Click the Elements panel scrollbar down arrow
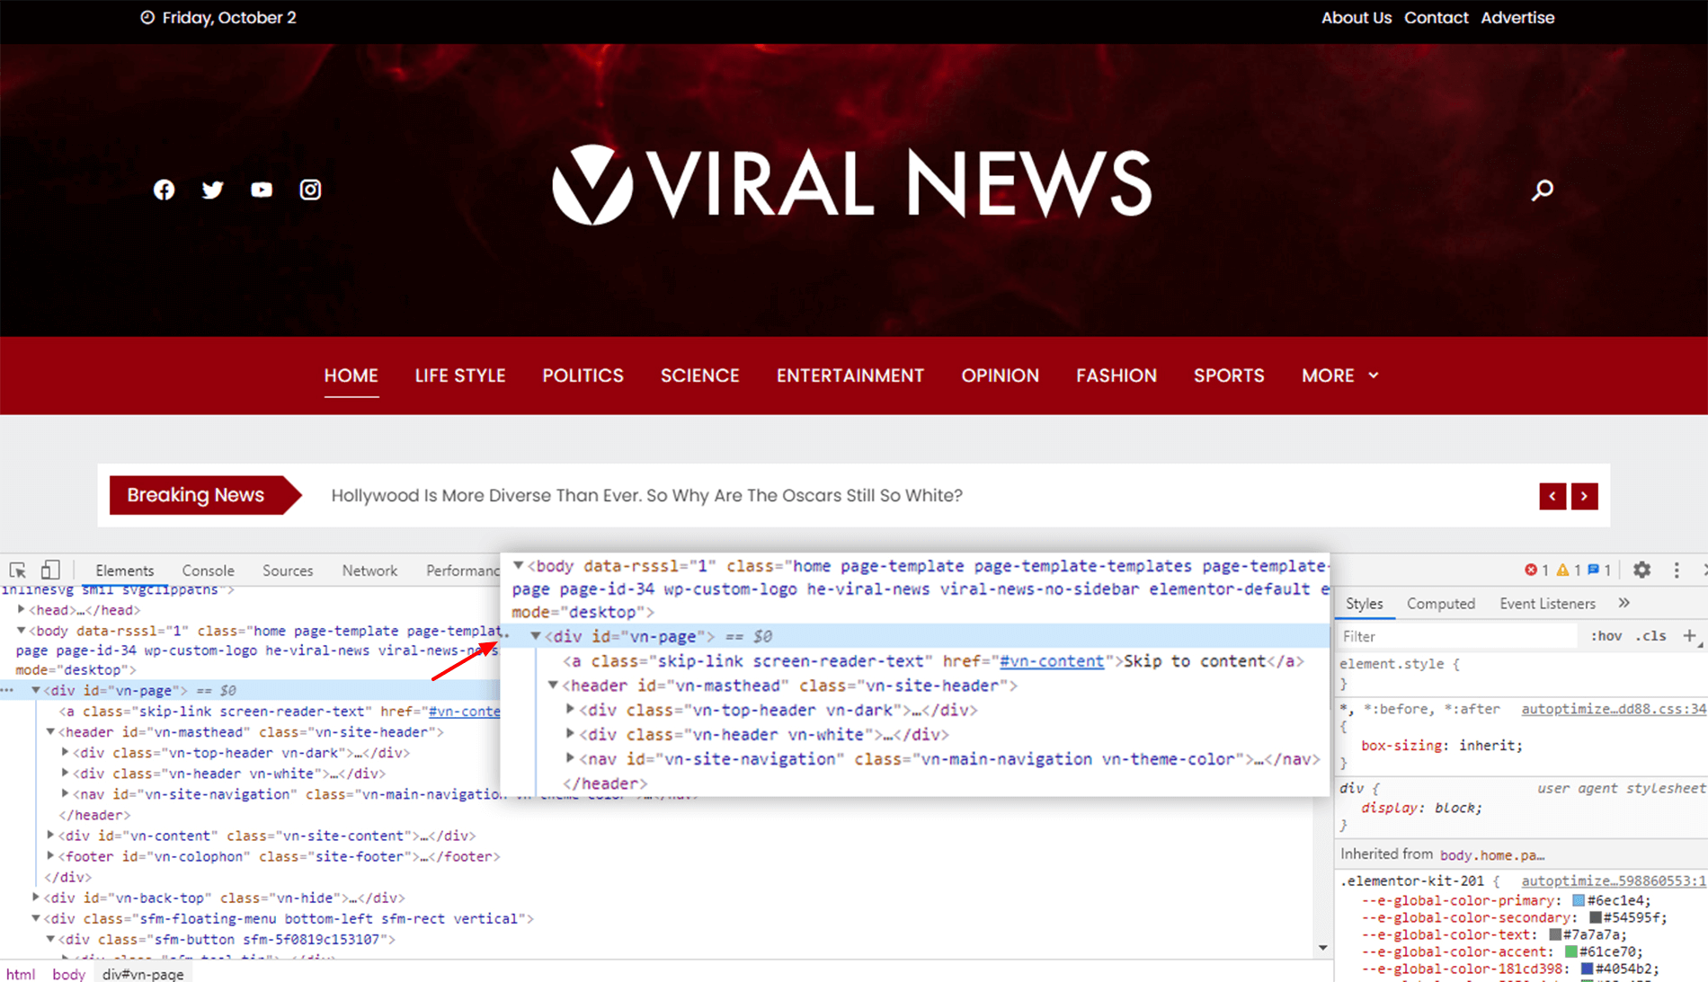Image resolution: width=1708 pixels, height=982 pixels. click(1322, 948)
